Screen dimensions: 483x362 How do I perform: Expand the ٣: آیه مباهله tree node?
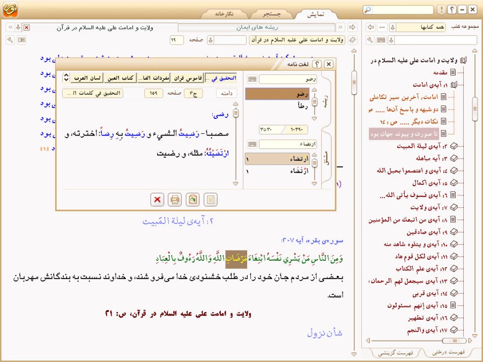[x=454, y=158]
